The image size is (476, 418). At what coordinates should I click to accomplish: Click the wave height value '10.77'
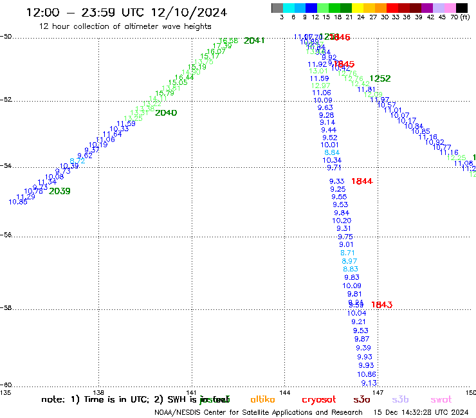pyautogui.click(x=442, y=147)
